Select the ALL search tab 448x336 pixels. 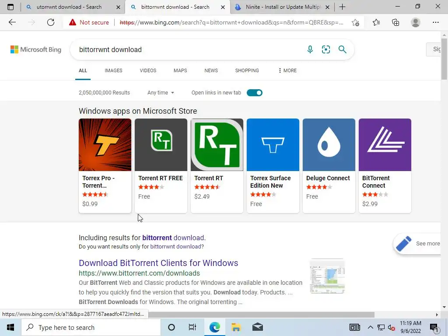[x=83, y=70]
